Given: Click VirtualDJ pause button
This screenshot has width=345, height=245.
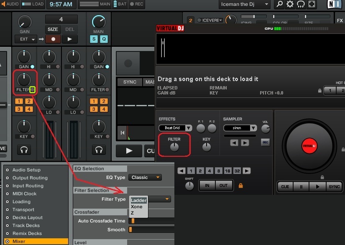Looking at the screenshot, I should pos(301,187).
